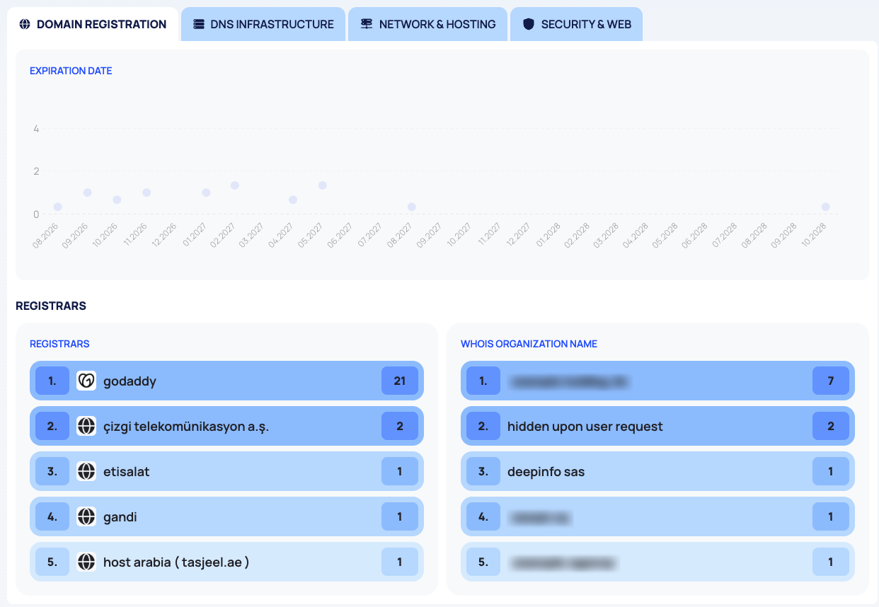Click the chart data point at 02.2027
The image size is (879, 607).
click(x=235, y=185)
